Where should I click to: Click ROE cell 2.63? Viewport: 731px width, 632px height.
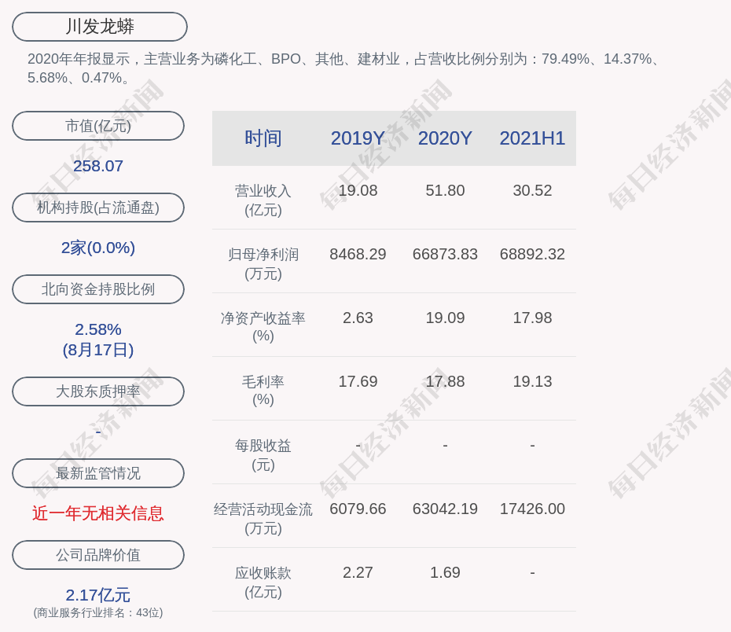[x=358, y=318]
